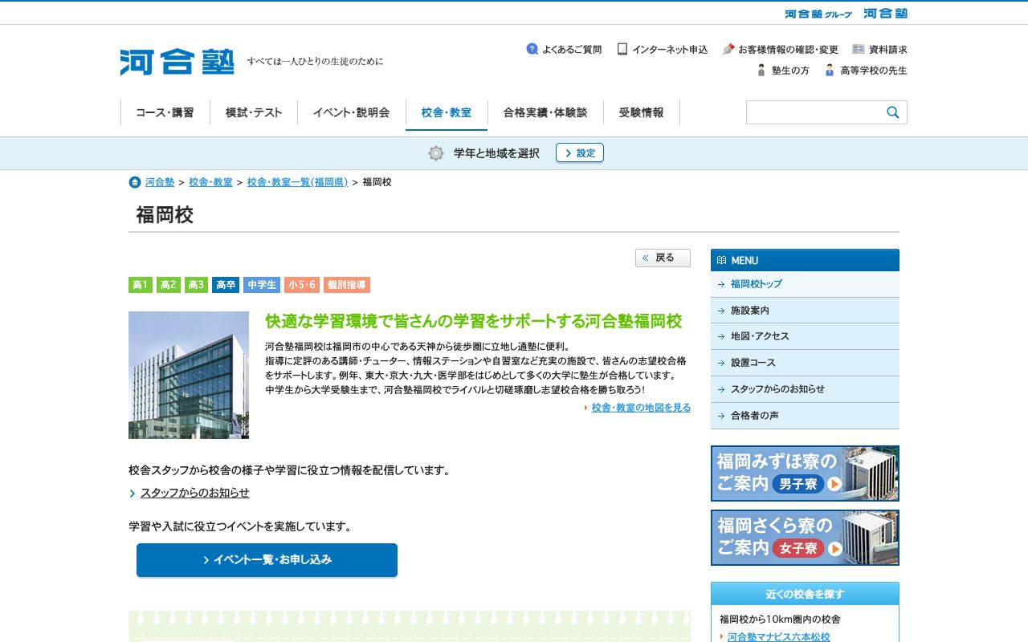Open the 模試・テスト menu
The height and width of the screenshot is (642, 1028).
[x=254, y=112]
